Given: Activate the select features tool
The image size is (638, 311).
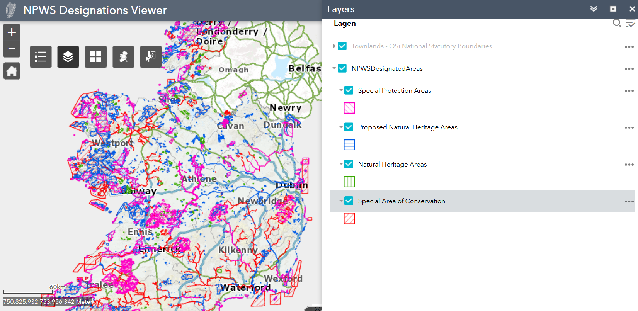Looking at the screenshot, I should [151, 57].
